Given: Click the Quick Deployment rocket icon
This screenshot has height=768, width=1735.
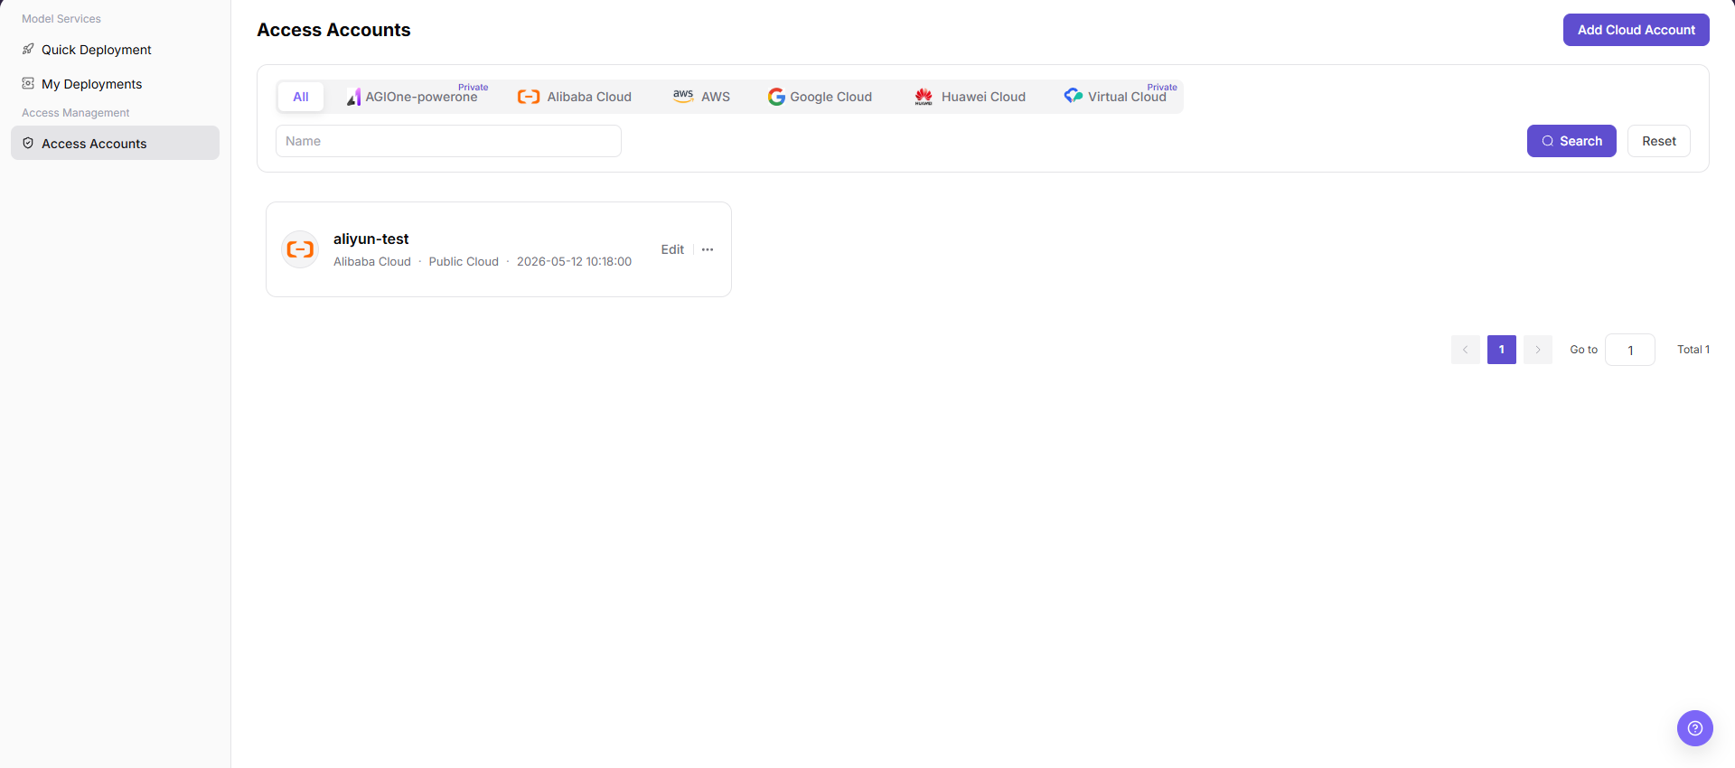Looking at the screenshot, I should [x=28, y=50].
